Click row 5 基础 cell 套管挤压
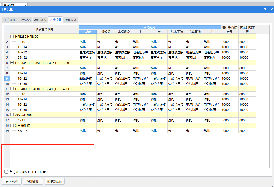Viewport: 274px width, 187px height. [88, 58]
